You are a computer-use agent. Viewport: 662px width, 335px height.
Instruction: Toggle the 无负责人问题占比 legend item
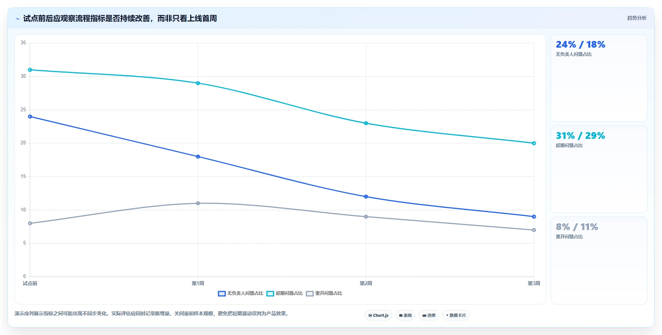[x=241, y=293]
